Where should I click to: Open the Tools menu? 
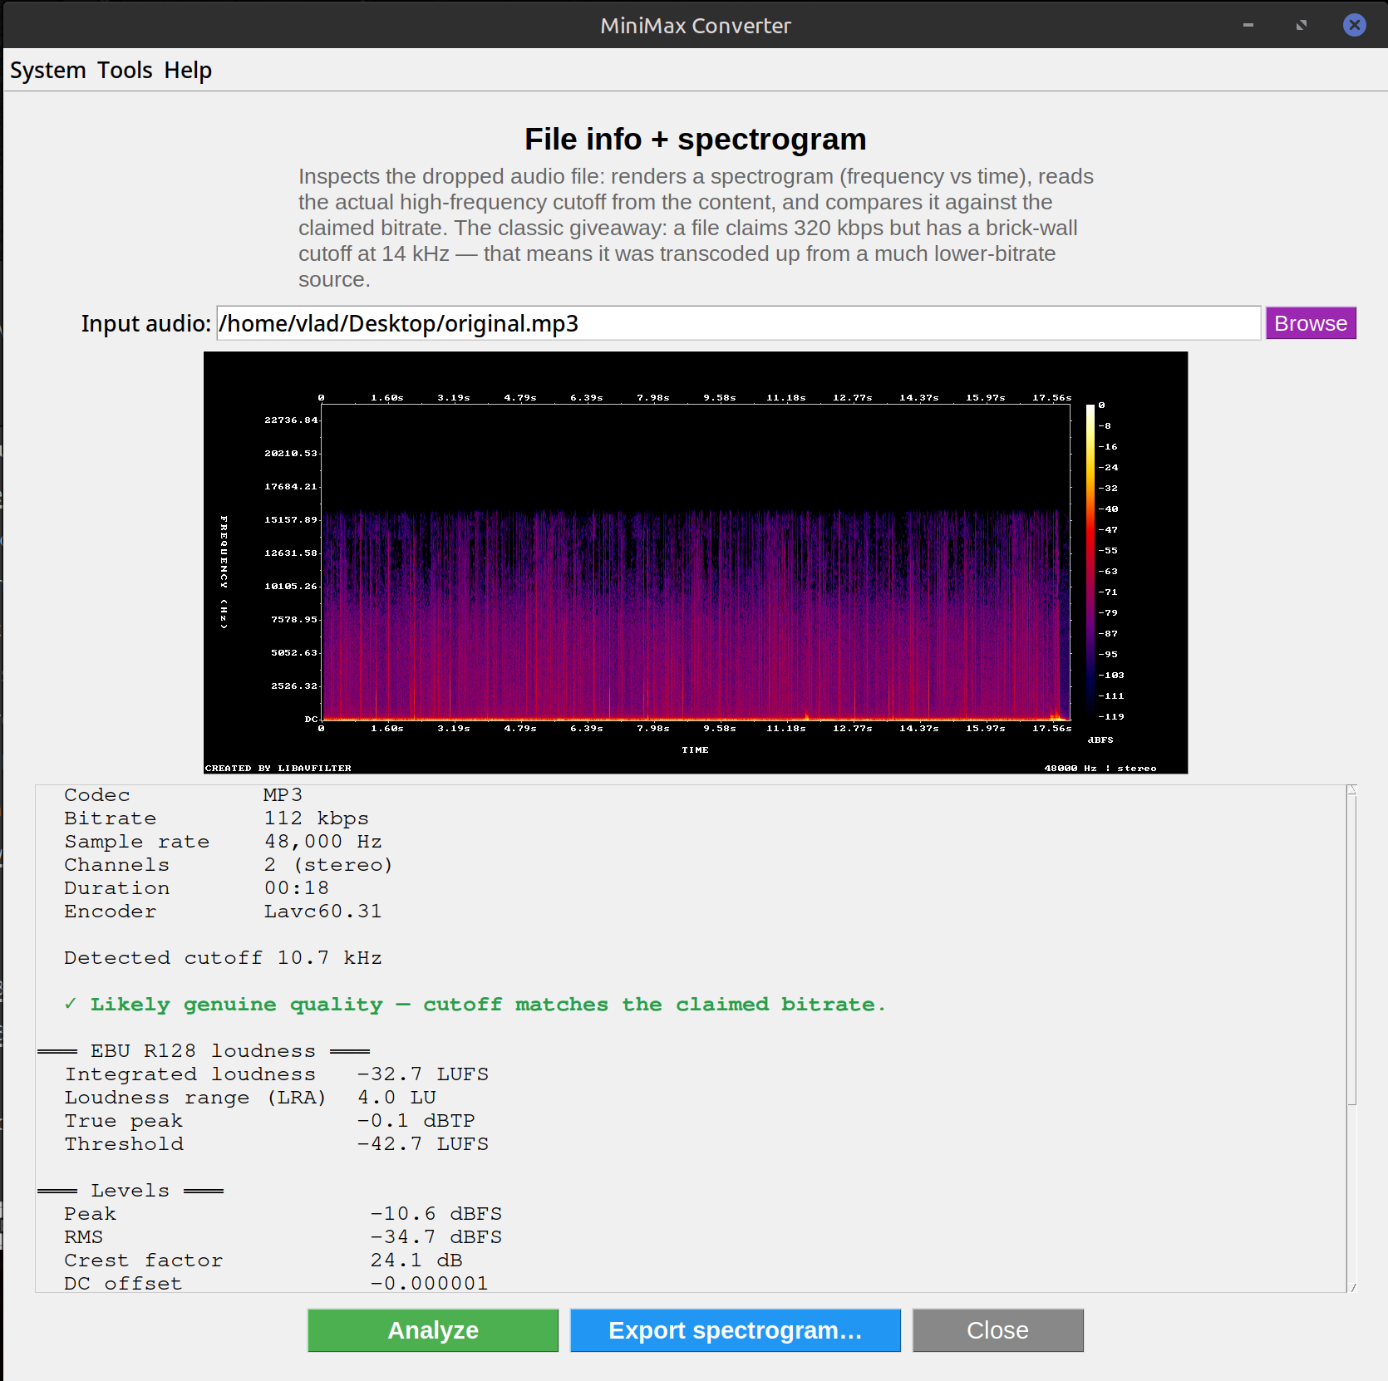125,71
